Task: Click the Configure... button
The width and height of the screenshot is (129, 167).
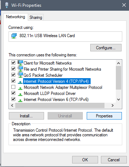Action: tap(106, 48)
